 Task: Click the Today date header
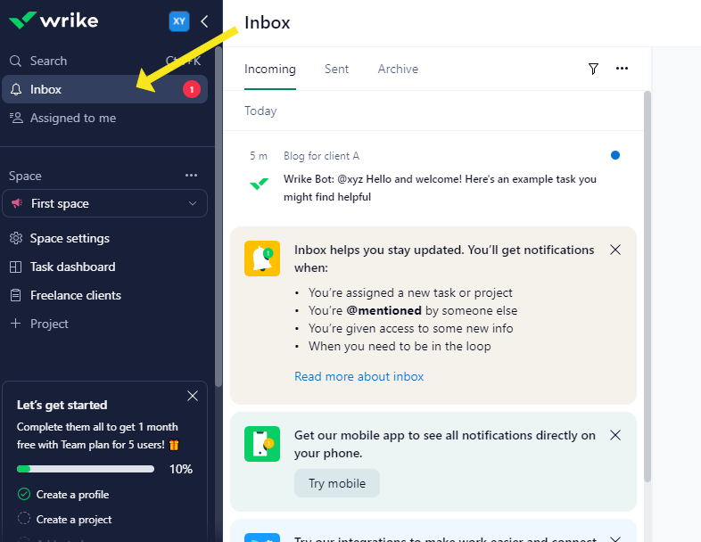pyautogui.click(x=260, y=111)
